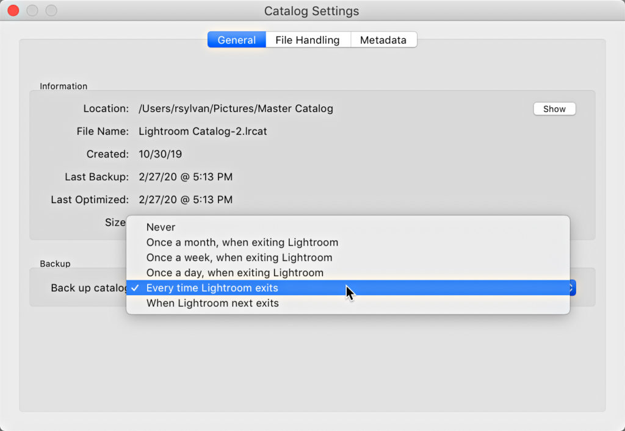Select Once a week, when exiting Lightroom
The width and height of the screenshot is (625, 431).
(348, 257)
